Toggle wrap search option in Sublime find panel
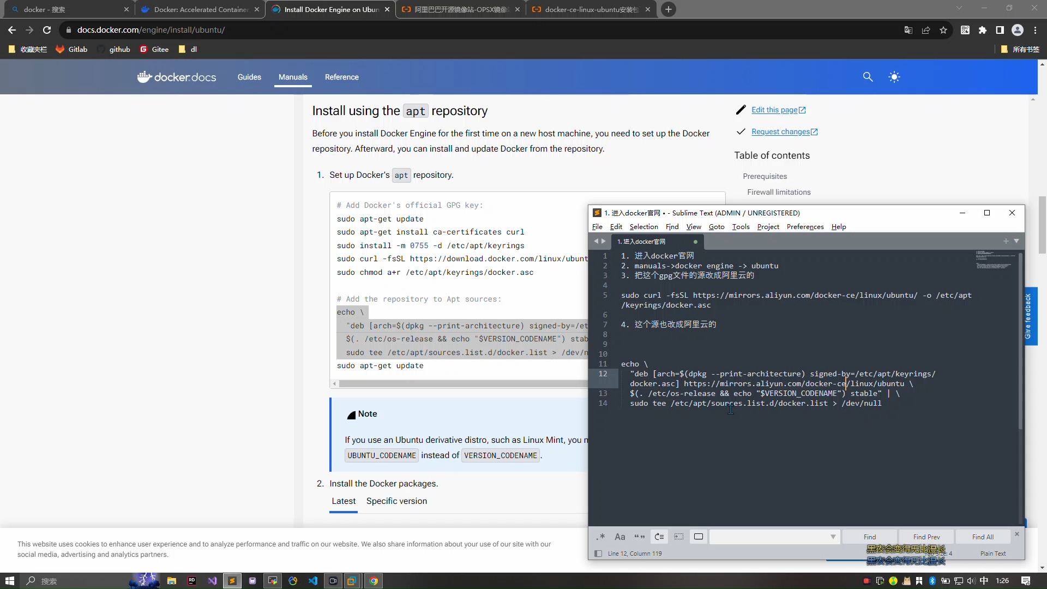 pos(659,537)
